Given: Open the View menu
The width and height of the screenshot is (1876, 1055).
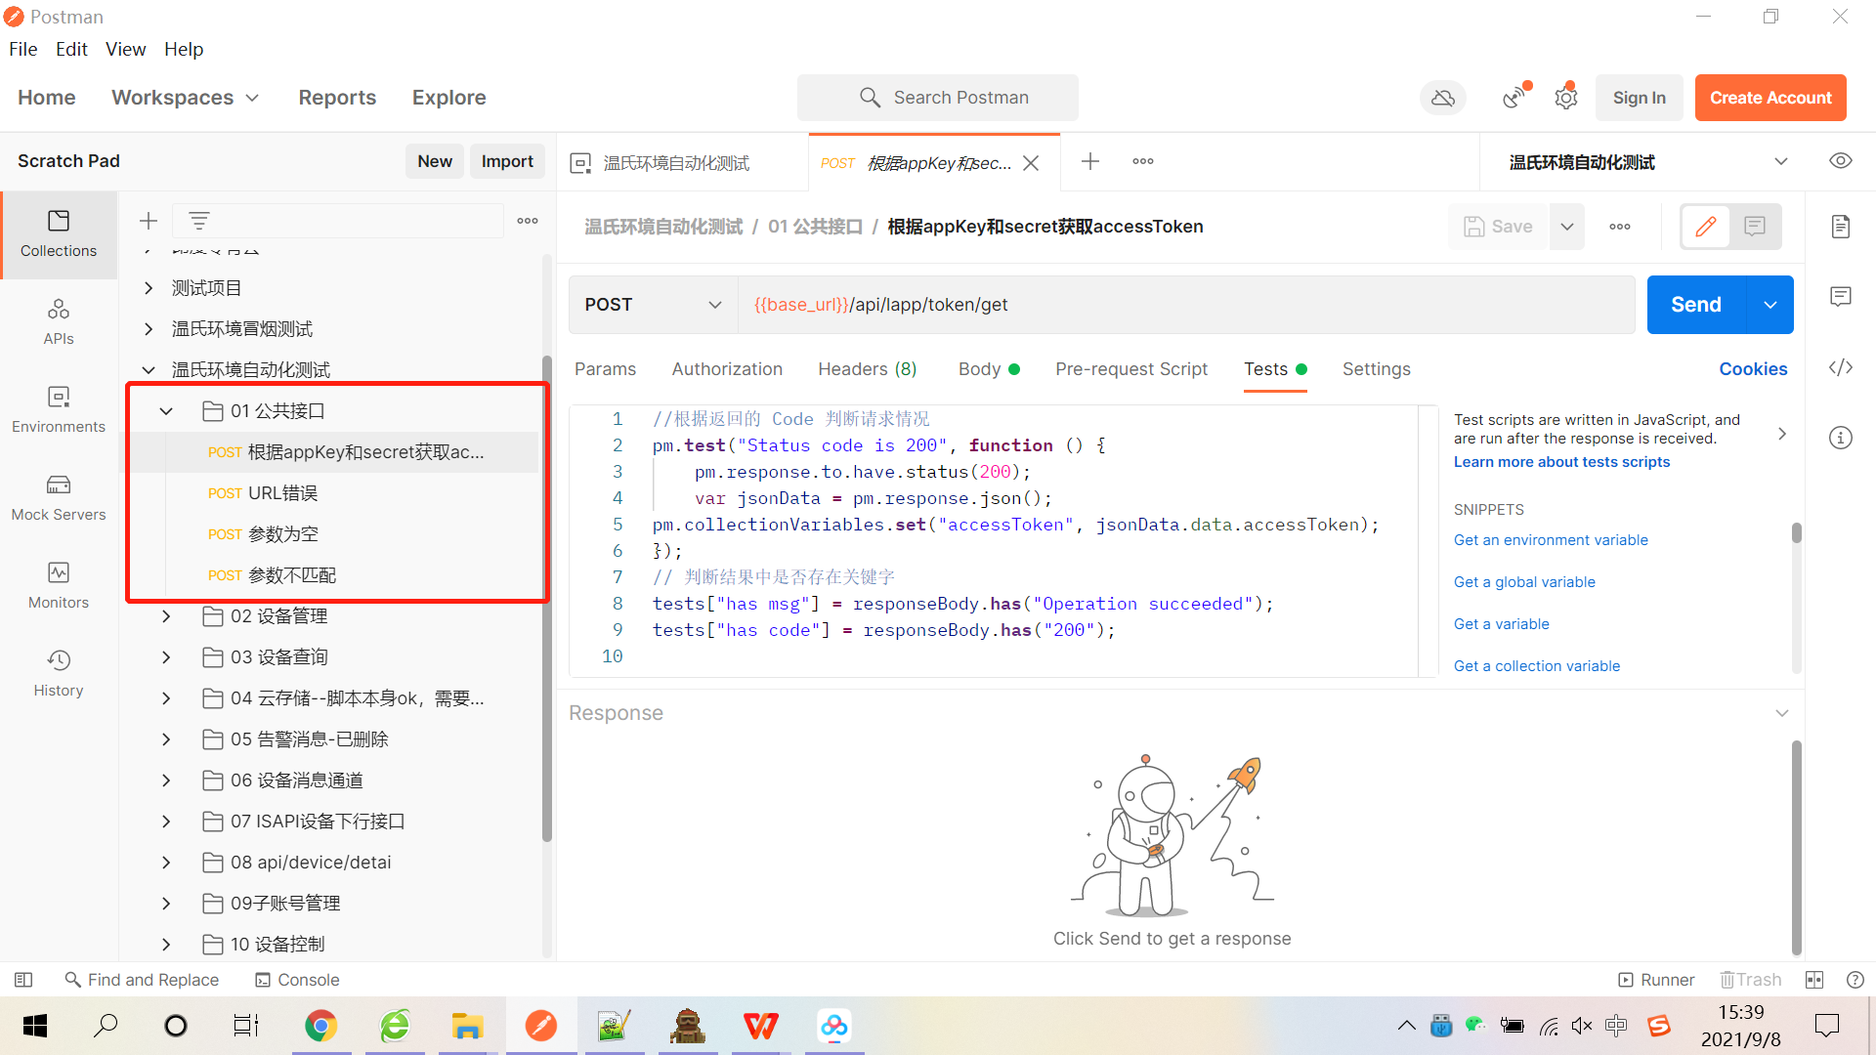Looking at the screenshot, I should click(x=125, y=49).
